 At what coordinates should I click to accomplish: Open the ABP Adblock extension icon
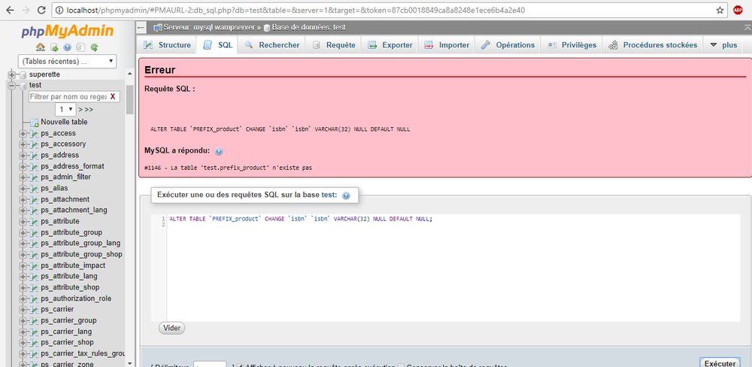pos(738,10)
